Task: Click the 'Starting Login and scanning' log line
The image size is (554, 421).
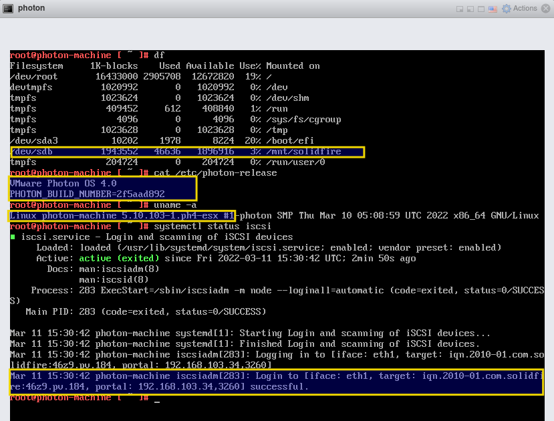Action: click(250, 333)
